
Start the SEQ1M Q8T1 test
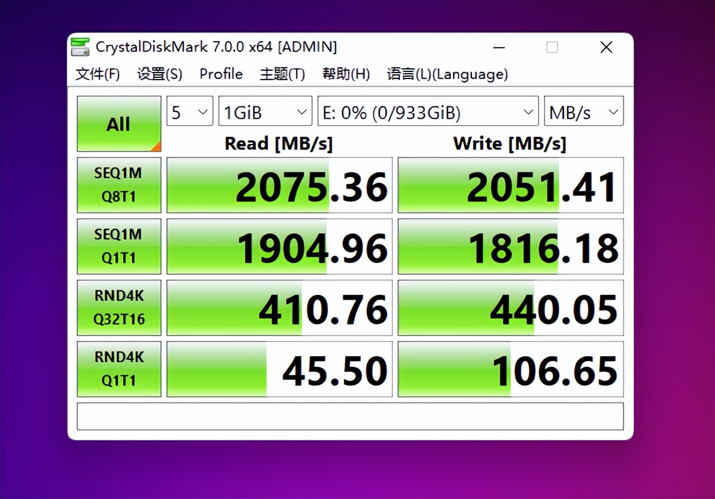(x=119, y=185)
